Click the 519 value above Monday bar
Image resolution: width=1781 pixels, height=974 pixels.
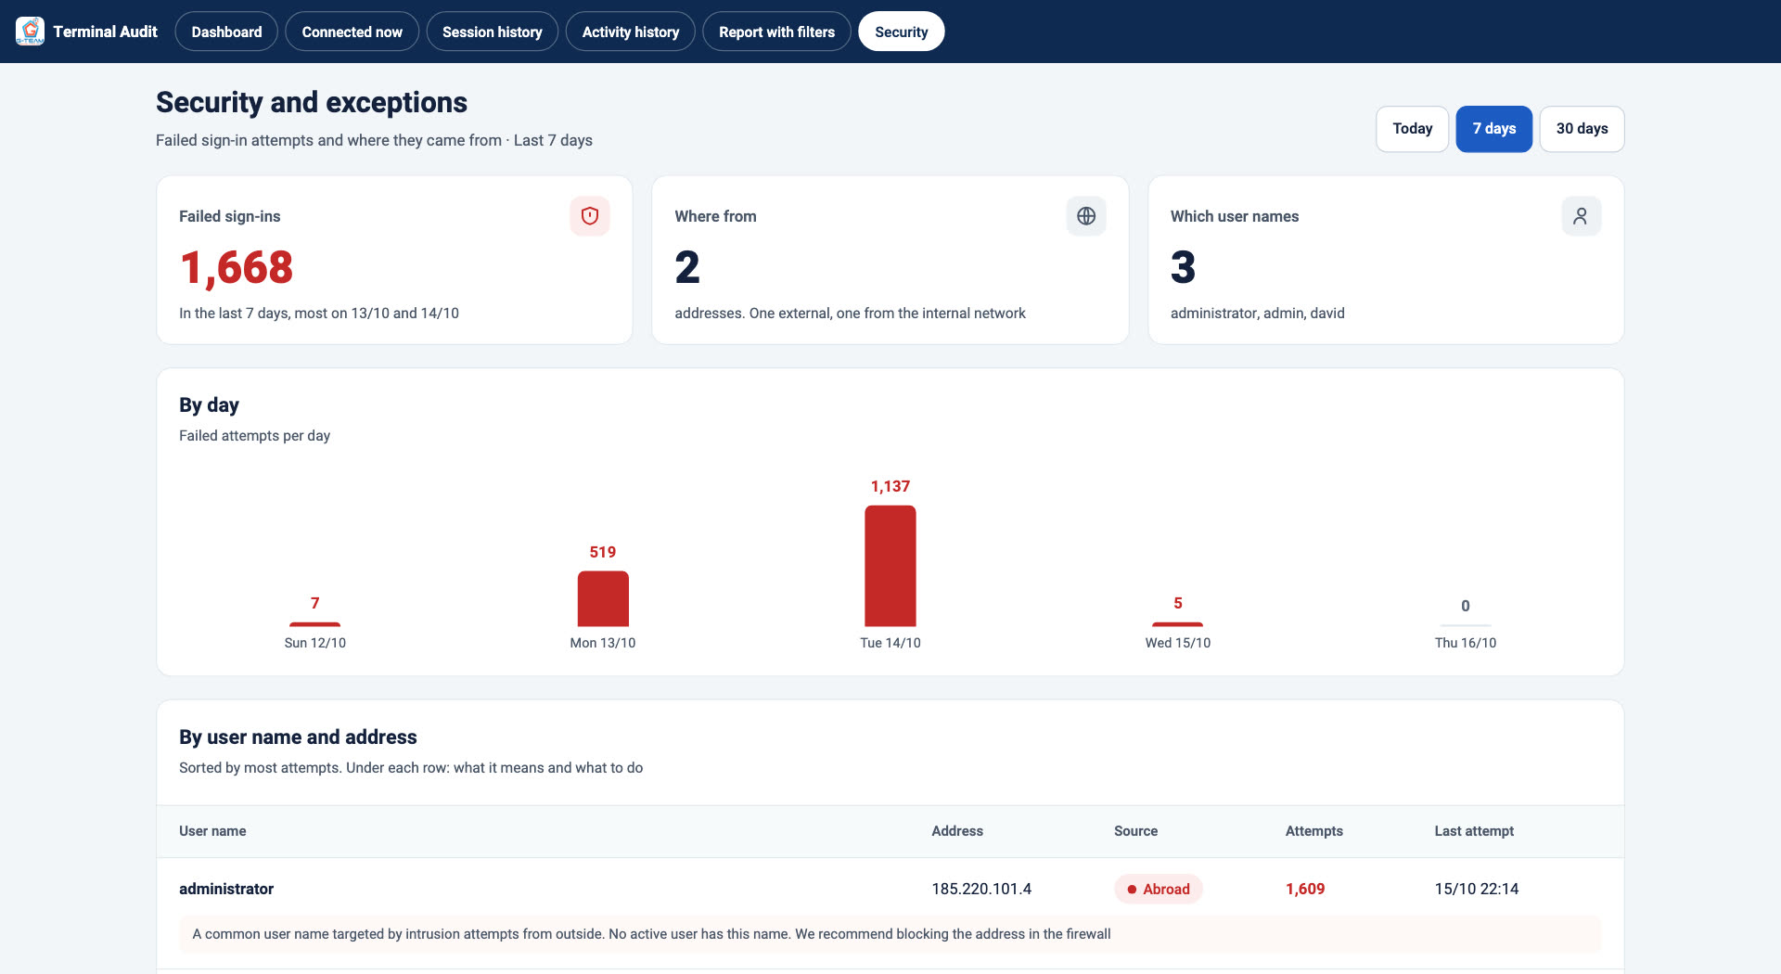(603, 552)
